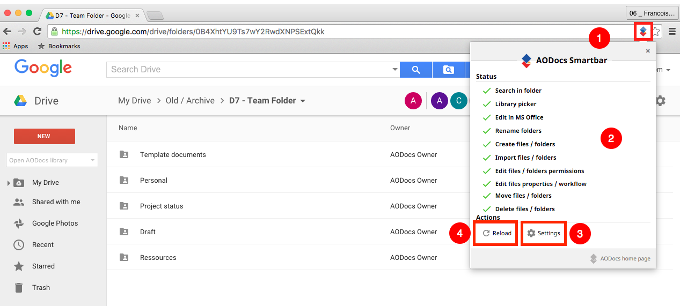Expand the My Drive tree arrow

pyautogui.click(x=9, y=183)
